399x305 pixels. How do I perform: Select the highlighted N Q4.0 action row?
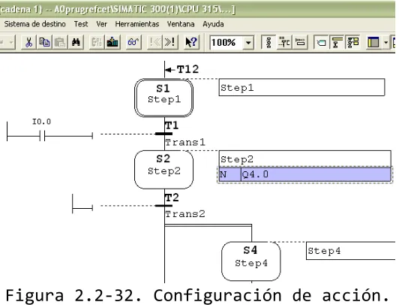[304, 174]
